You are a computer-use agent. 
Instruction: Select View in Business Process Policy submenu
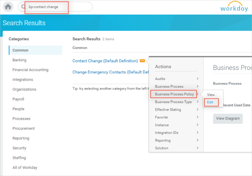[x=211, y=95]
